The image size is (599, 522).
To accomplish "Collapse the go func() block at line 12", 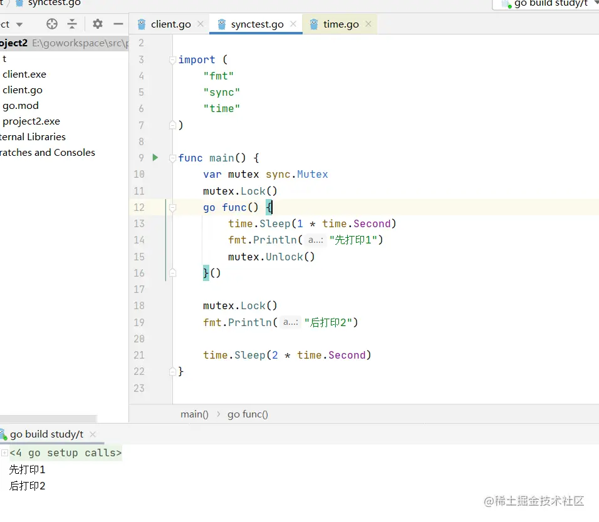I will tap(172, 207).
